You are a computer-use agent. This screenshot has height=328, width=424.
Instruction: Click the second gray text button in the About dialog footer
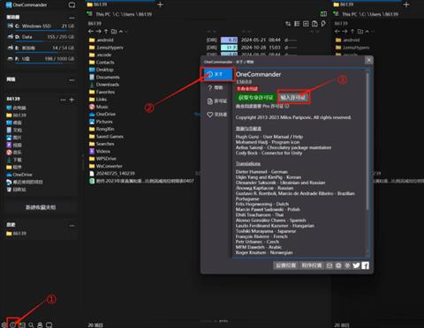[312, 265]
